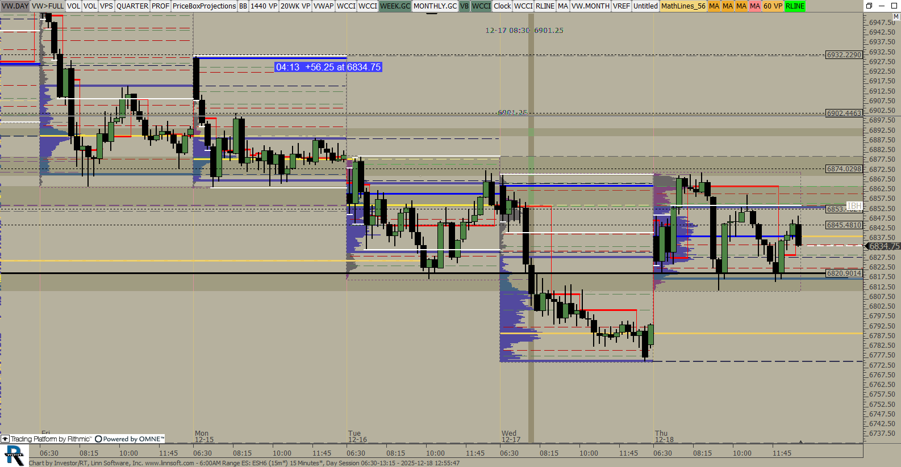
Task: Click the Investor/RT logo icon
Action: click(x=14, y=455)
